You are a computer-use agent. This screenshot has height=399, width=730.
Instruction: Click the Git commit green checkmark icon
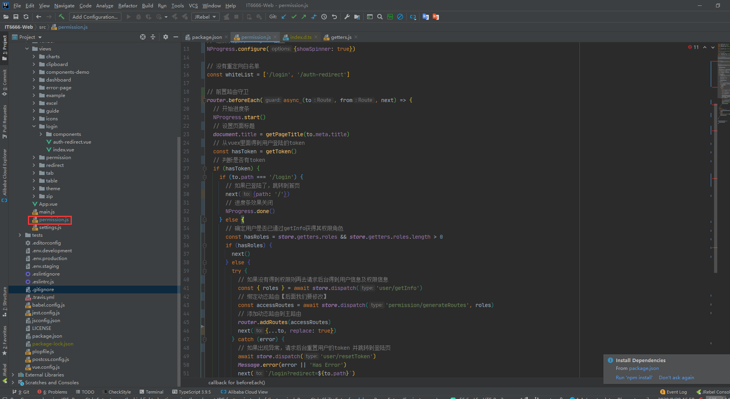tap(294, 17)
